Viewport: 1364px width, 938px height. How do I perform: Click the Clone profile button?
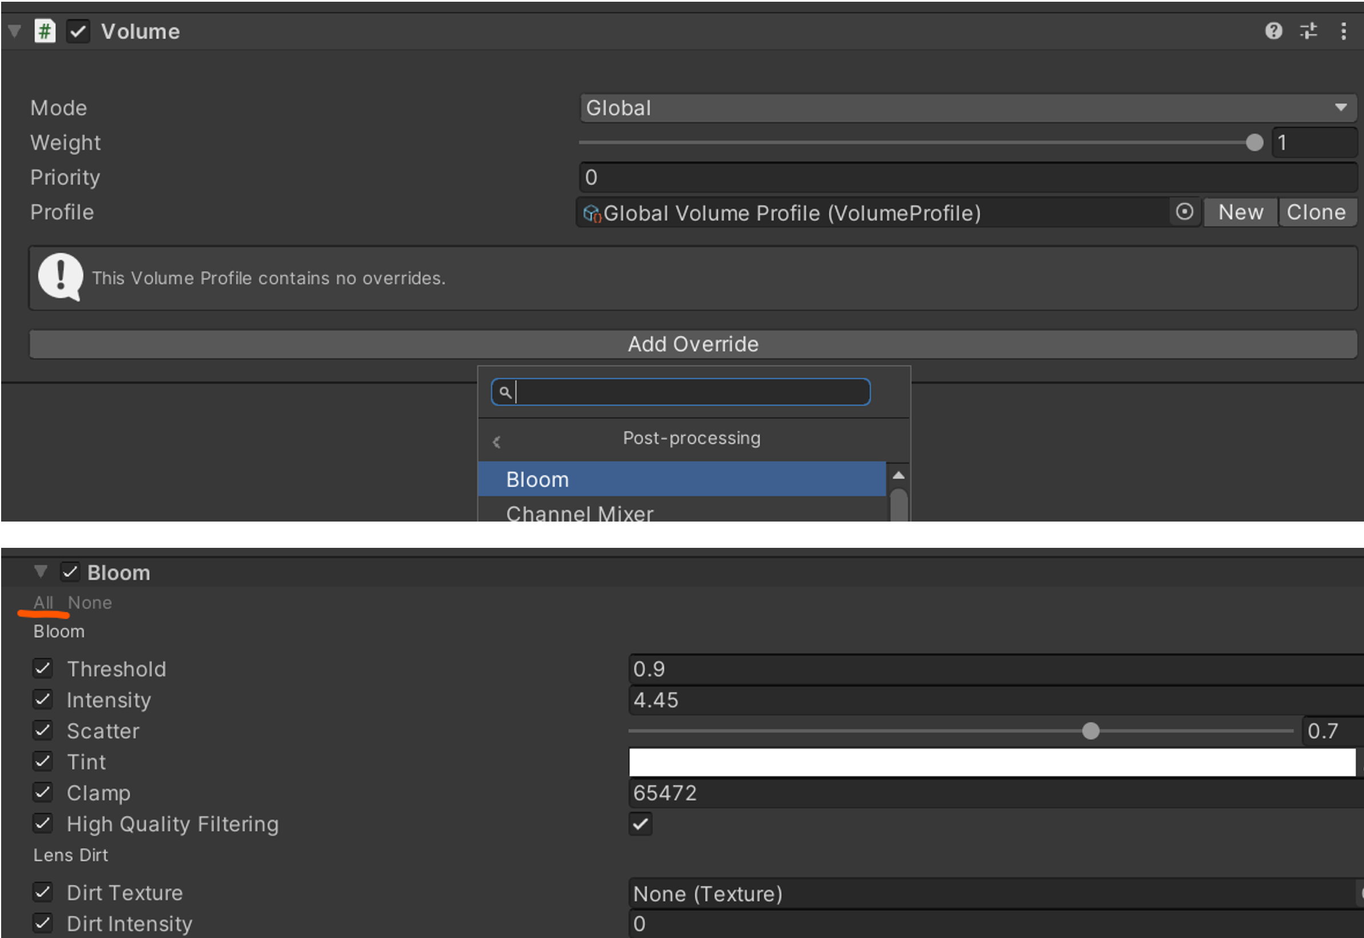pos(1316,212)
